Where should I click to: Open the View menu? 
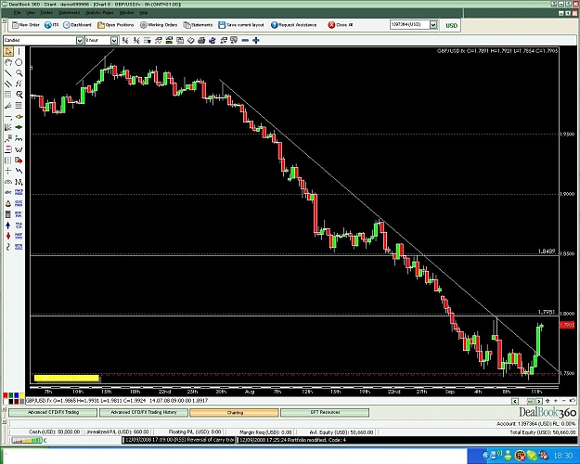tap(30, 13)
